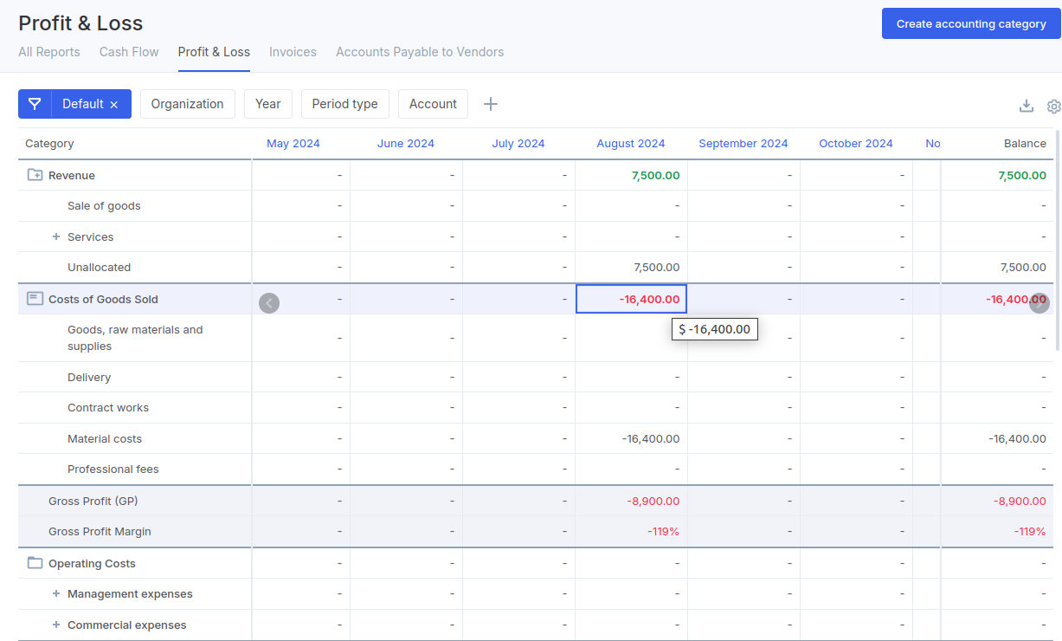Switch to the Cash Flow tab
The image size is (1062, 641).
tap(129, 52)
